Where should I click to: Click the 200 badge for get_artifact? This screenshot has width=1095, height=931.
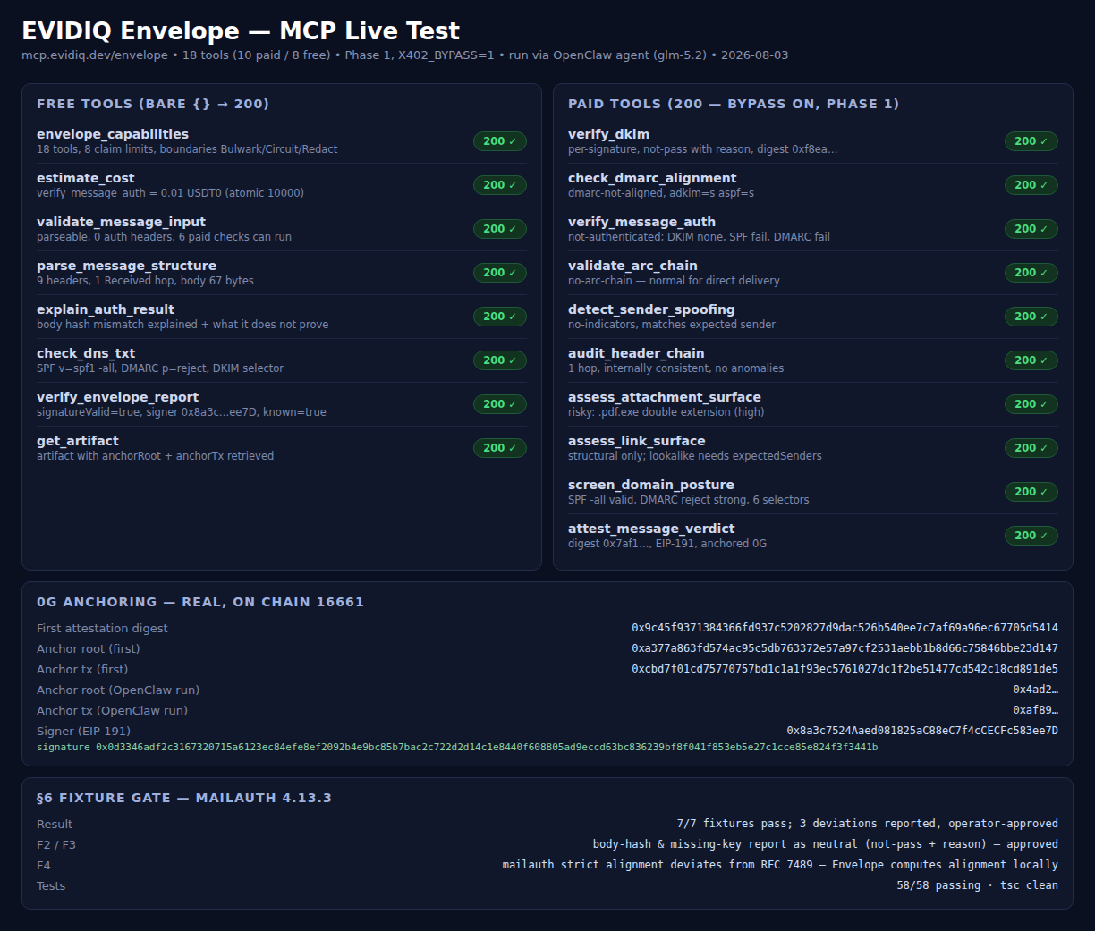click(x=499, y=448)
